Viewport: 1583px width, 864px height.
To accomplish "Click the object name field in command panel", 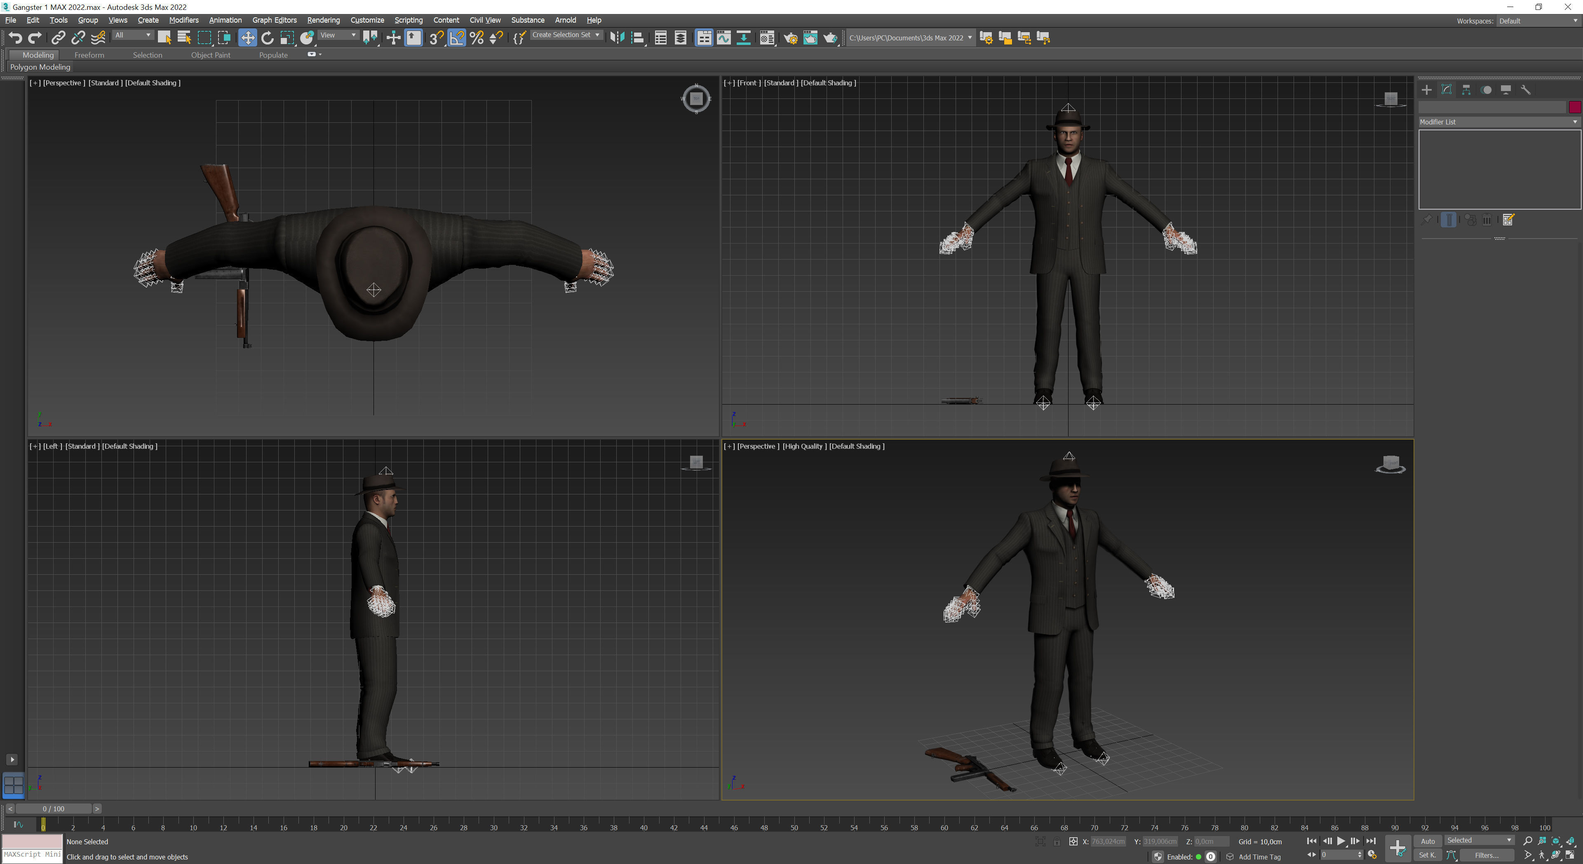I will coord(1492,108).
